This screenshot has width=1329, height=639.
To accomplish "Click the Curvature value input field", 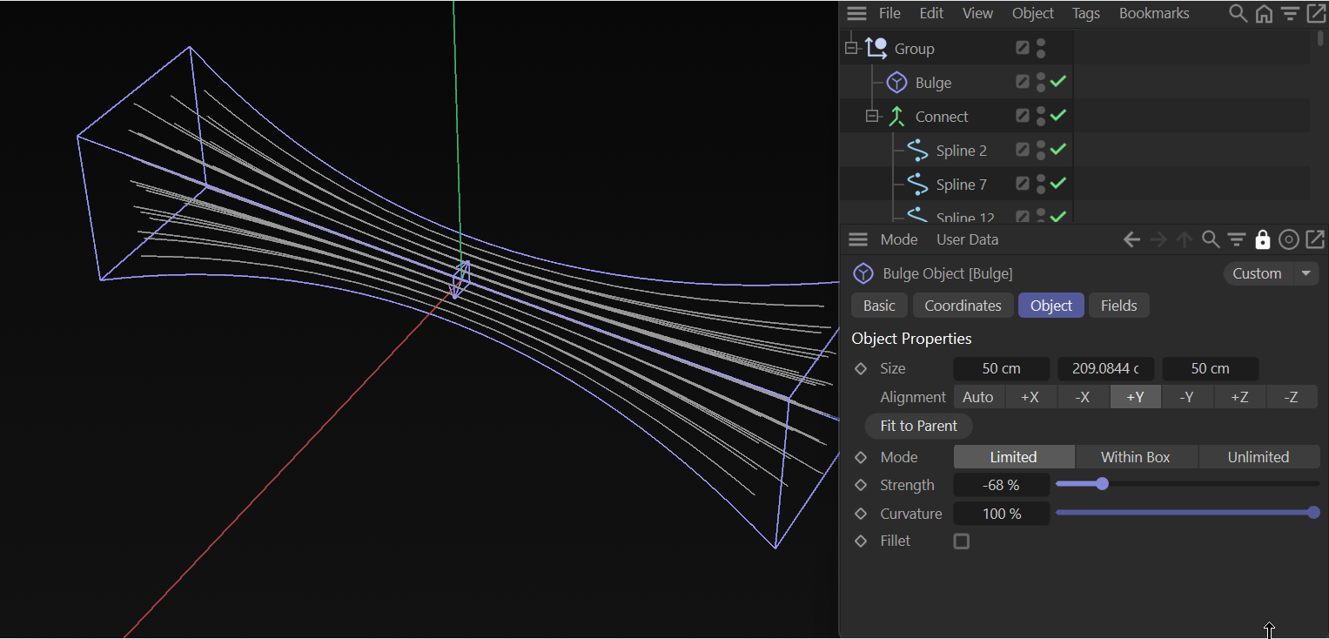I will (x=1001, y=514).
